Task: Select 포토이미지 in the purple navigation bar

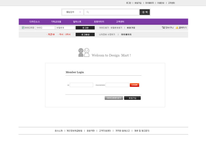Action: click(99, 21)
